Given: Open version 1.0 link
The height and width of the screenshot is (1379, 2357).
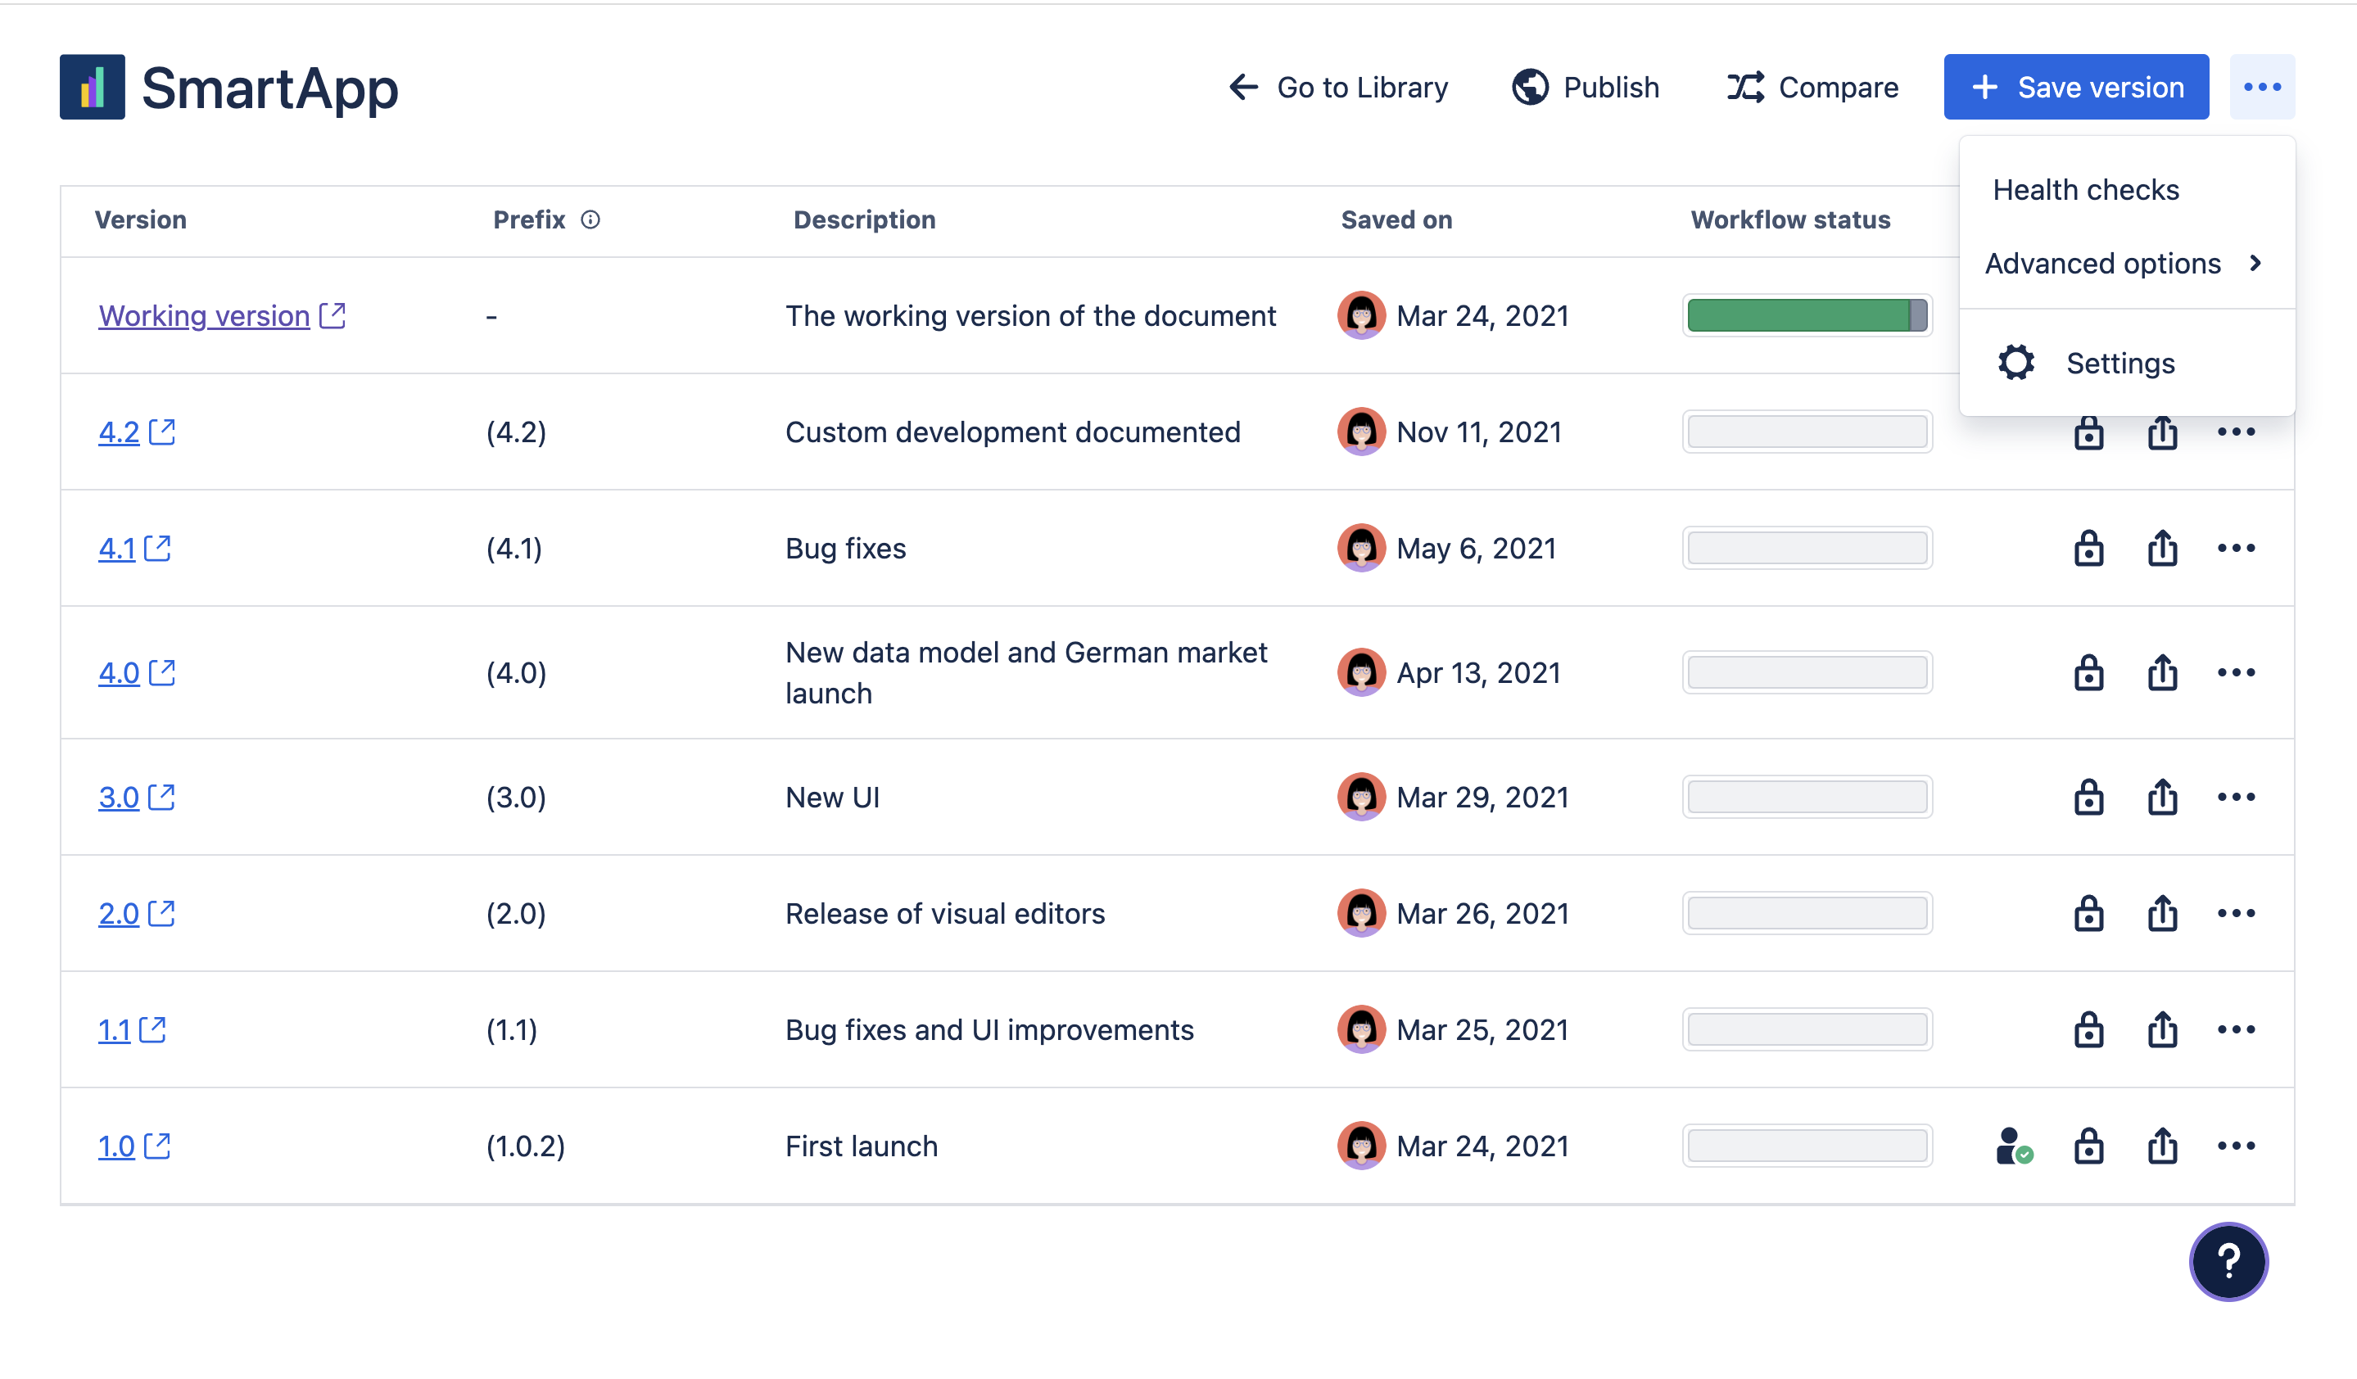Looking at the screenshot, I should click(116, 1146).
